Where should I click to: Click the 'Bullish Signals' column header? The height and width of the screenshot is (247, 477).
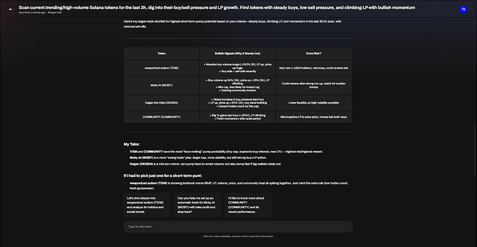tap(237, 54)
